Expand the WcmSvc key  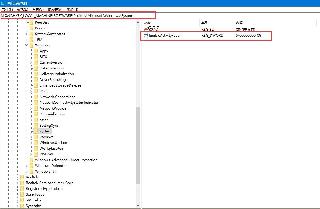point(31,137)
